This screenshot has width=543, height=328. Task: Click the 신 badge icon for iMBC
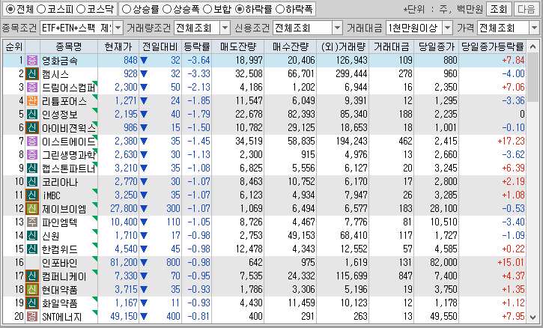[32, 195]
